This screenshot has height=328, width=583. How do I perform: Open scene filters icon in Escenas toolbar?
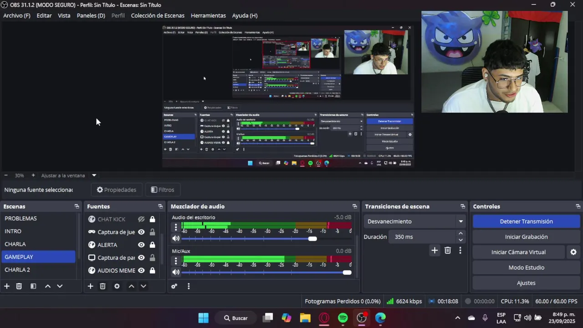pos(33,286)
